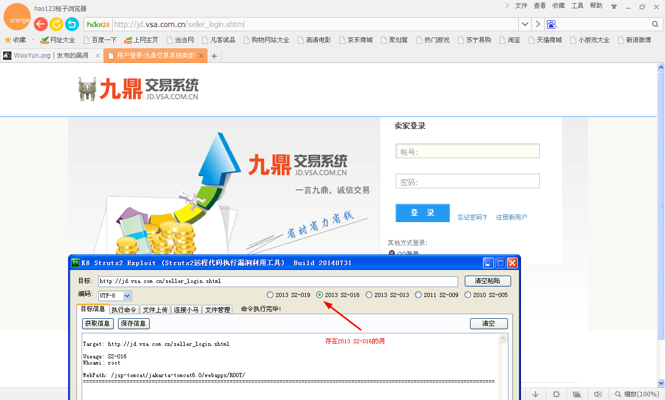The image size is (665, 400).
Task: Open the 网址大全 bookmark
Action: pos(58,40)
